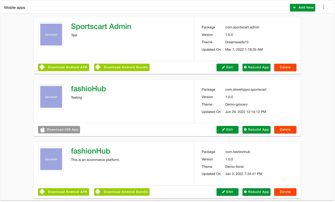
Task: Edit the fashionHub app
Action: pyautogui.click(x=227, y=192)
